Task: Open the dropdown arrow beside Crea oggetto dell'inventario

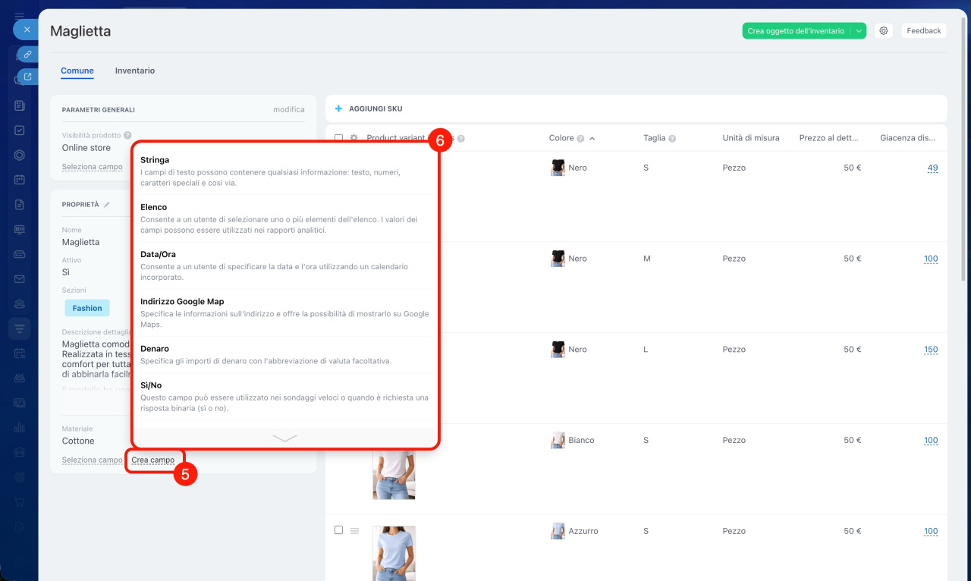Action: [858, 31]
